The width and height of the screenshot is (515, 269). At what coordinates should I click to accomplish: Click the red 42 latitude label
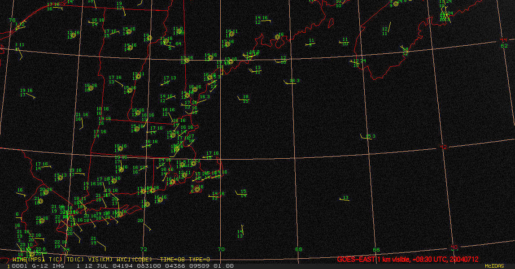tap(443, 147)
